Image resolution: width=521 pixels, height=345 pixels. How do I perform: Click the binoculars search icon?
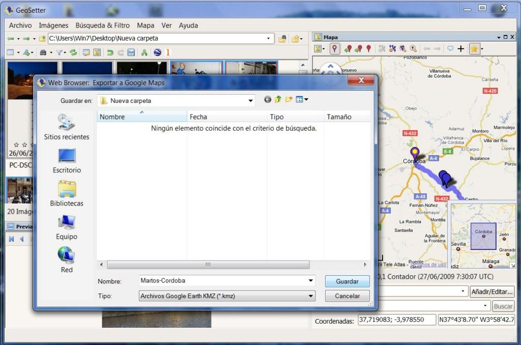click(x=43, y=52)
